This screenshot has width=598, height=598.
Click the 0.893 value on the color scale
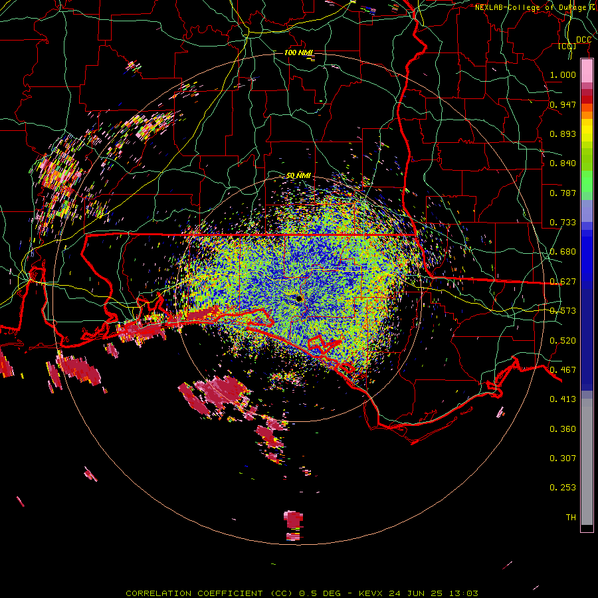click(563, 134)
